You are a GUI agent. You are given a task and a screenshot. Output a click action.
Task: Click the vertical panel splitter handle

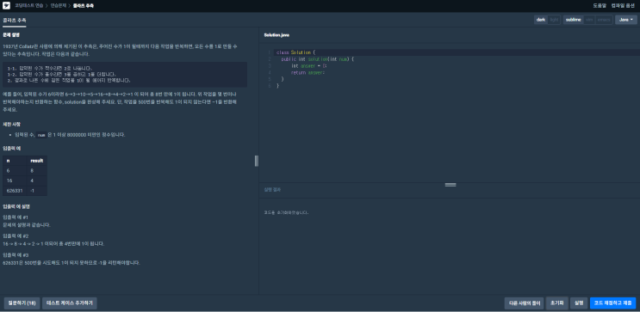[x=257, y=161]
